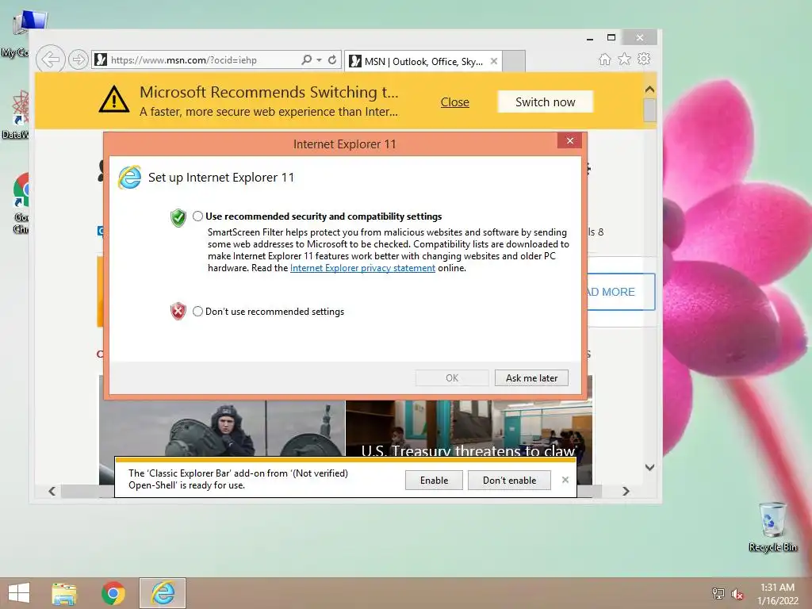
Task: Click the red shield X icon
Action: pyautogui.click(x=178, y=311)
